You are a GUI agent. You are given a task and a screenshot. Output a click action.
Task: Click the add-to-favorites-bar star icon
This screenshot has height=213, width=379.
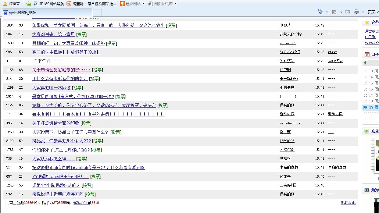pos(29,4)
